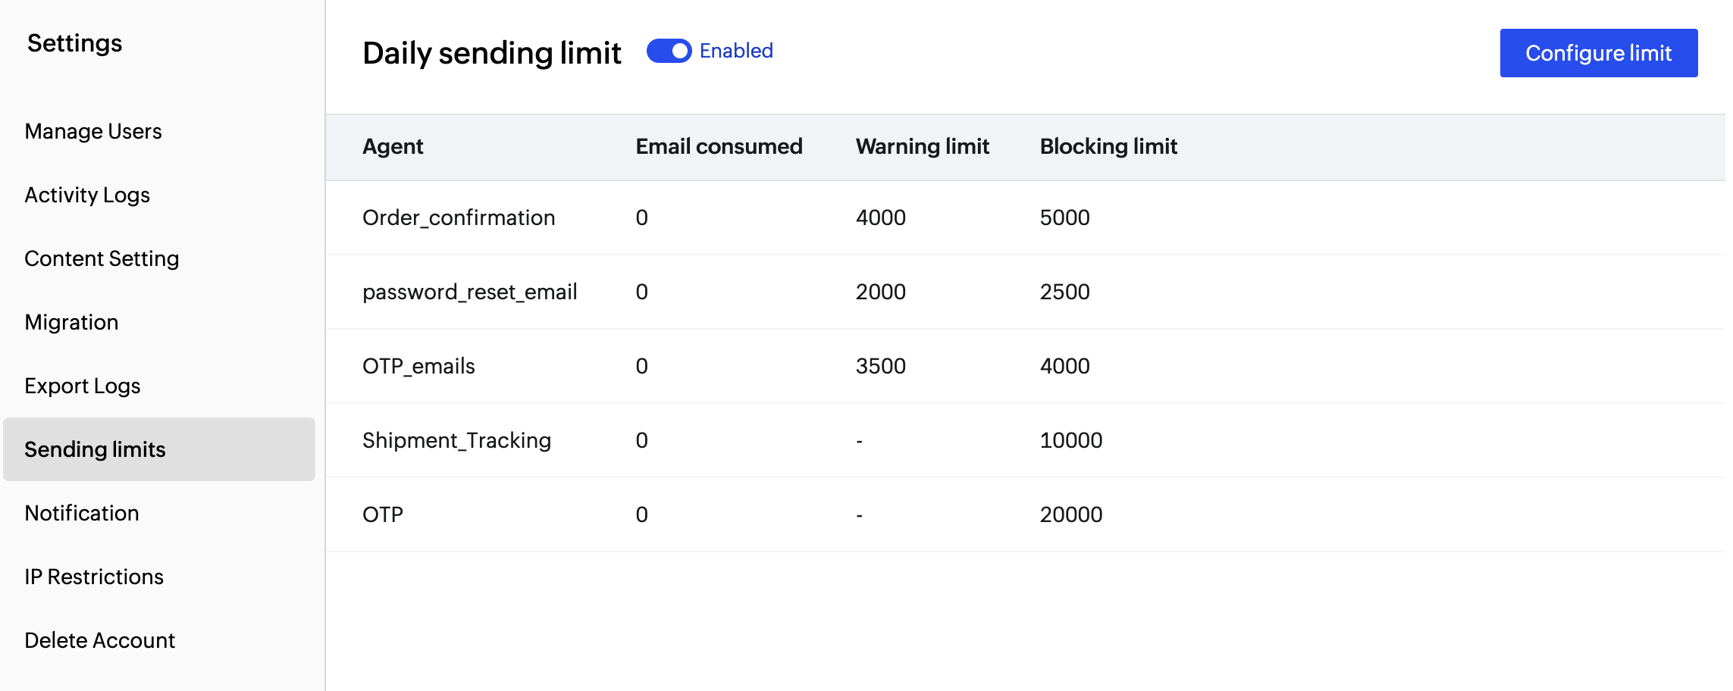The height and width of the screenshot is (691, 1733).
Task: Click the Warning limit column header
Action: [922, 147]
